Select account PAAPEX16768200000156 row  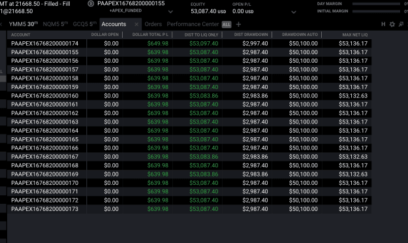coord(189,61)
